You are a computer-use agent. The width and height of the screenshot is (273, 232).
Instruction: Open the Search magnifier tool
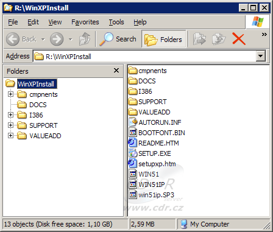click(x=118, y=39)
